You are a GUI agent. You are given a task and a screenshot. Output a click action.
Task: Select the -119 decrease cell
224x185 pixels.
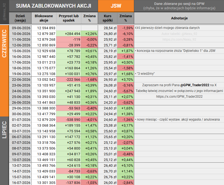pyautogui.click(x=69, y=39)
